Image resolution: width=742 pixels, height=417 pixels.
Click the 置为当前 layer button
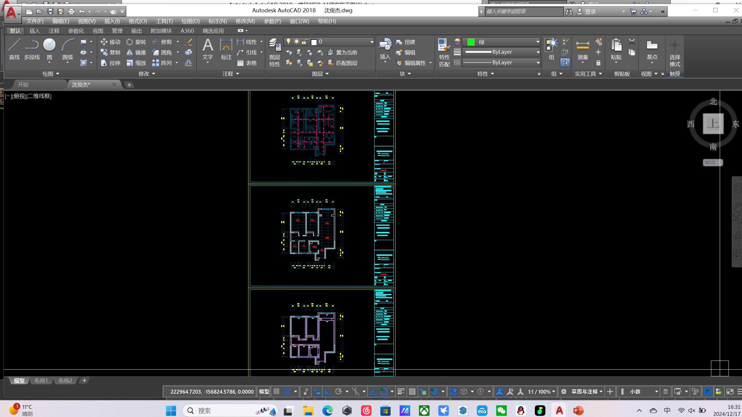tap(343, 52)
